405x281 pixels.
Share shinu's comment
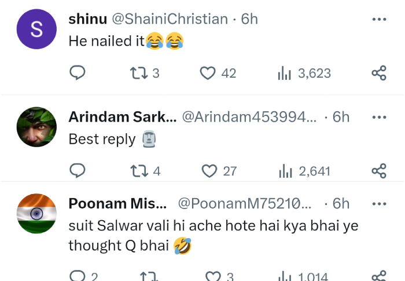[378, 73]
